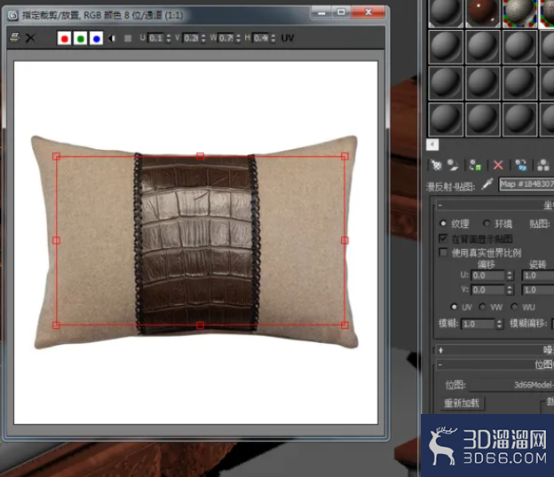This screenshot has width=554, height=477.
Task: Select the WU mapping radio button
Action: (514, 307)
